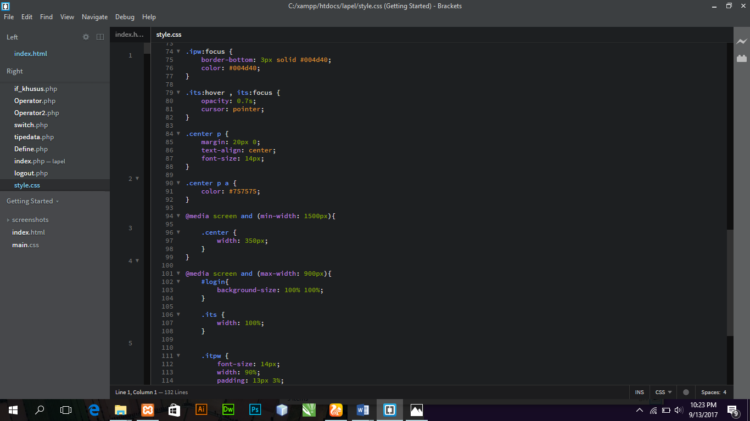
Task: Open the View menu
Action: coord(67,17)
